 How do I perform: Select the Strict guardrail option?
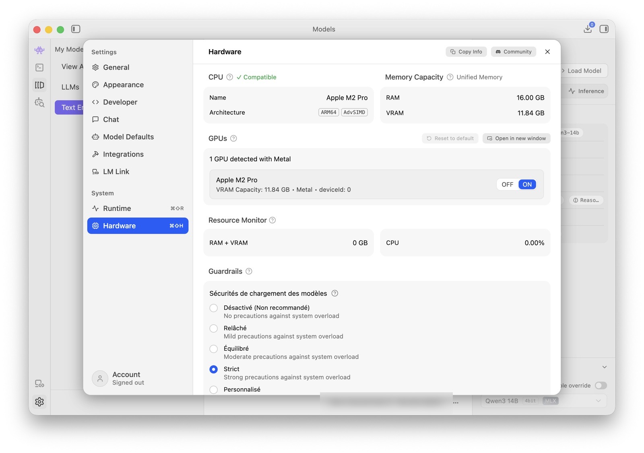(214, 369)
